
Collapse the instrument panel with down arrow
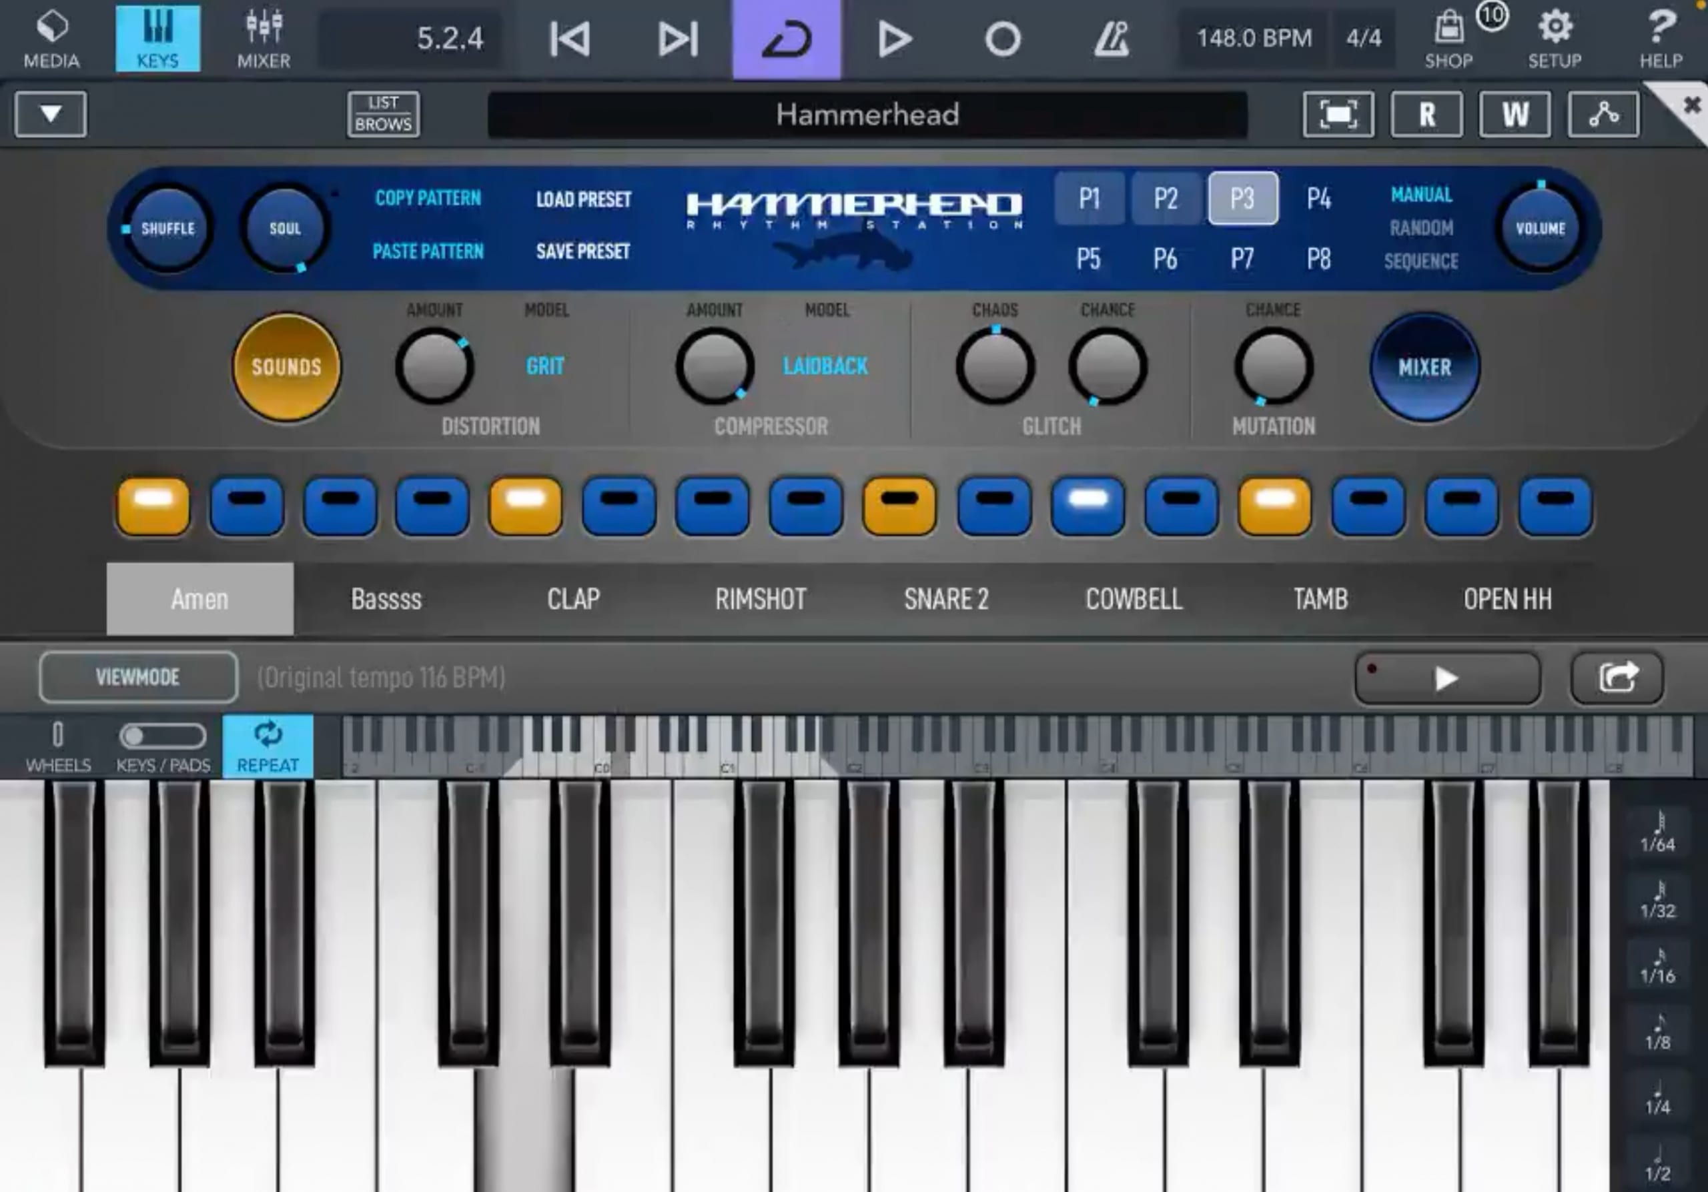click(51, 114)
